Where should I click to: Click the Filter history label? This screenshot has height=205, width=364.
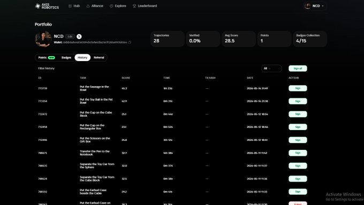coord(46,69)
